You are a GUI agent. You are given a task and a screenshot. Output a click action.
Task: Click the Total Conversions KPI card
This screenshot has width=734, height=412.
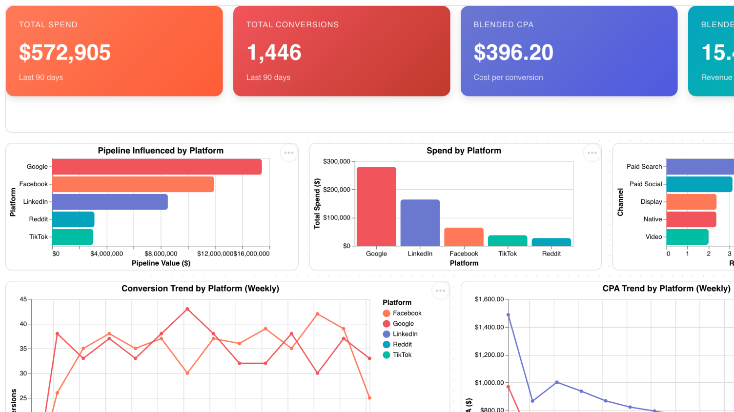(342, 51)
